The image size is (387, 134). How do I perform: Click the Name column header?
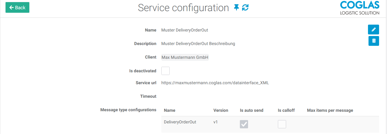tap(170, 110)
